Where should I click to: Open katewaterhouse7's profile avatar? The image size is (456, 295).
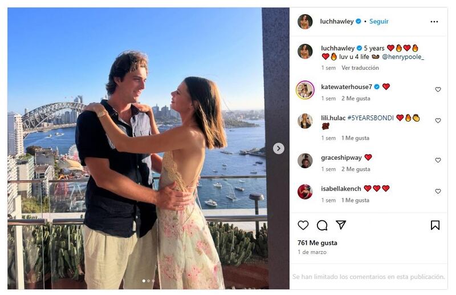tap(305, 90)
